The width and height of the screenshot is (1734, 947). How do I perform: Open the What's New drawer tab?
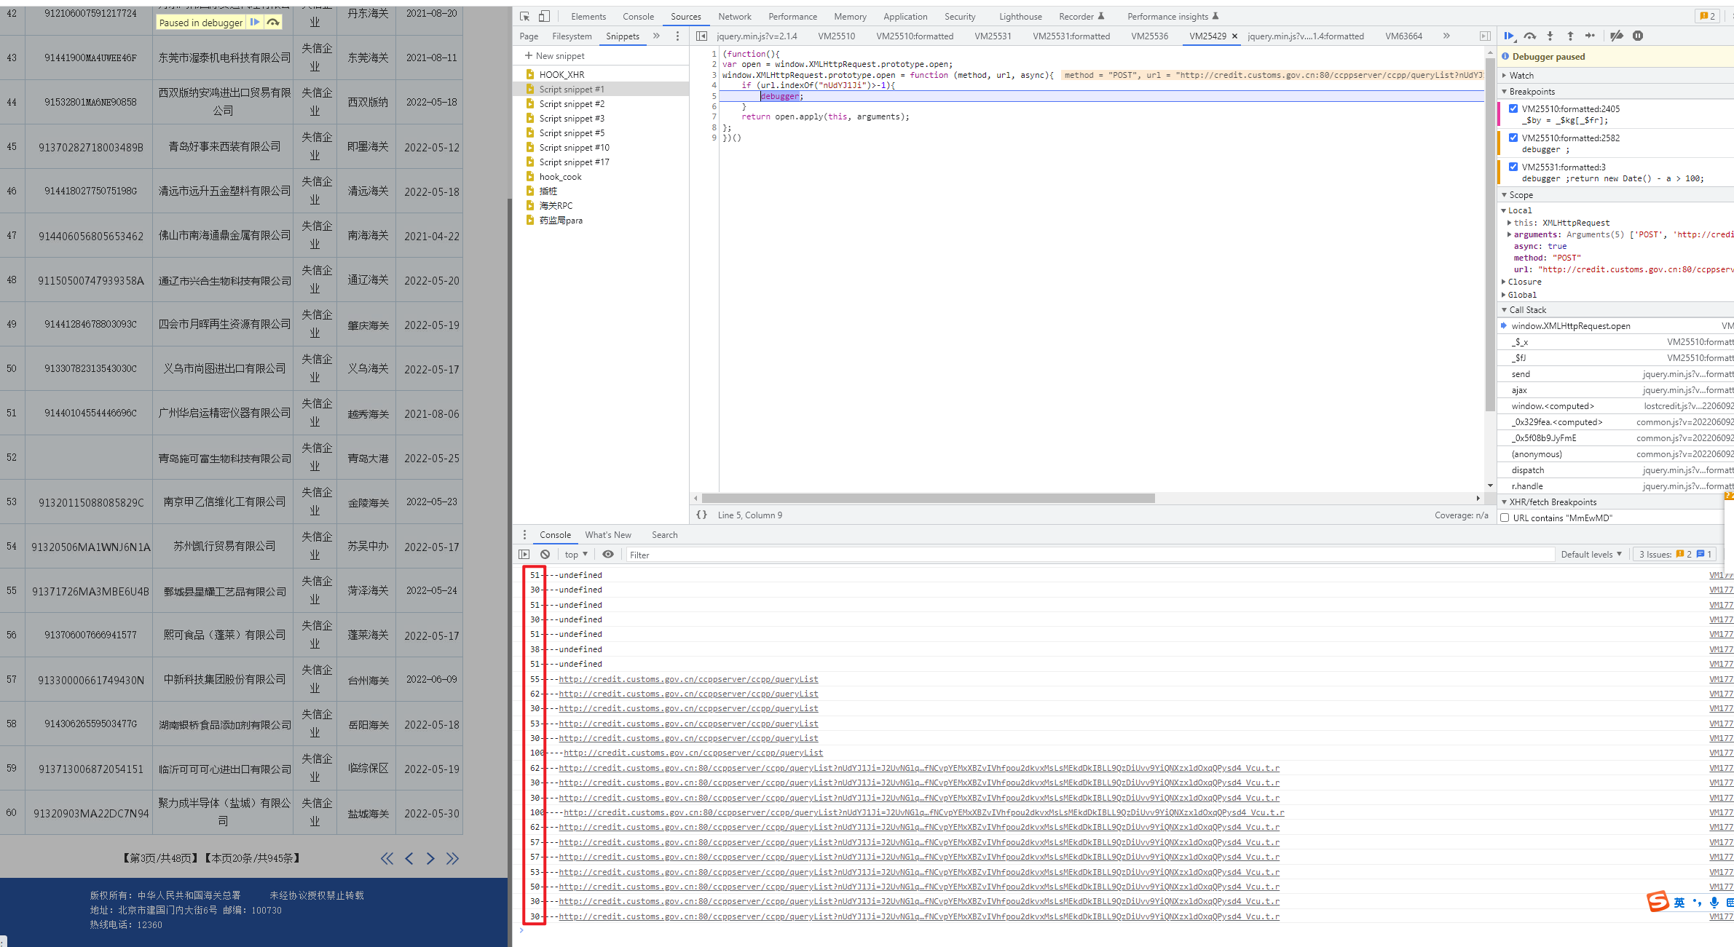point(608,534)
